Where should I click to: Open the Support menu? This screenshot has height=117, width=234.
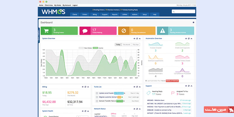105,14
